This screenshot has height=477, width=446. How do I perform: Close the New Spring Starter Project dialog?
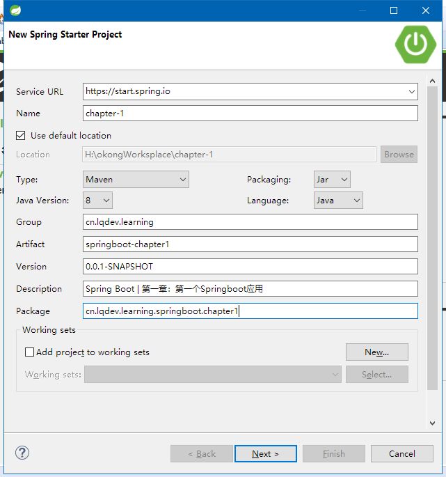[x=426, y=10]
